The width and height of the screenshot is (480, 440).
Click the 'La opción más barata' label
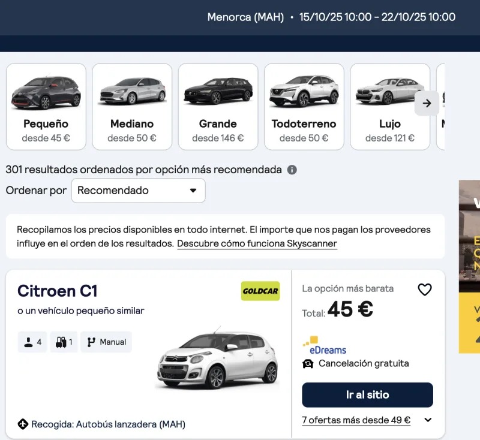(348, 288)
